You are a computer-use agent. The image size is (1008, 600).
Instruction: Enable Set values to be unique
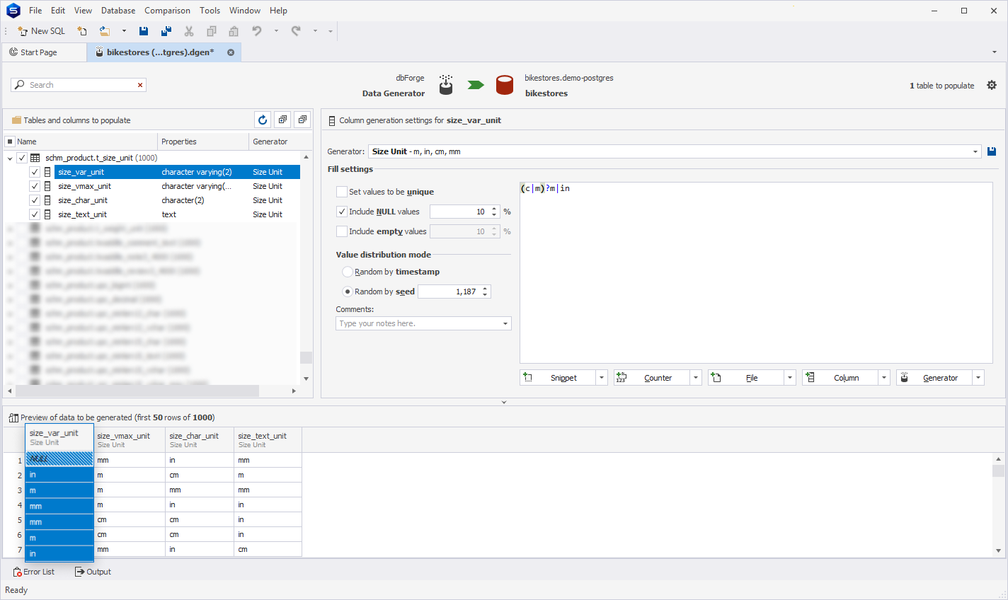tap(342, 192)
